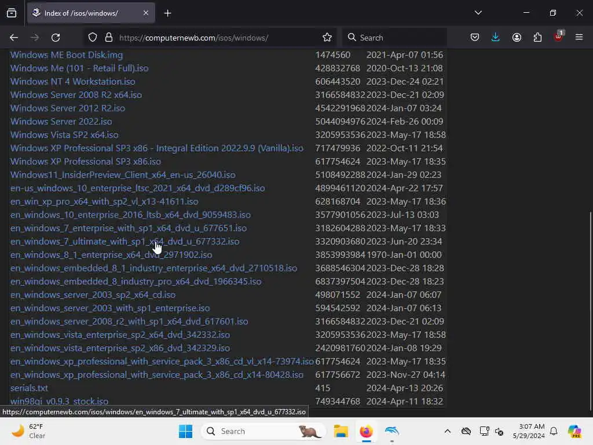The image size is (593, 445).
Task: Open Windows11_InsiderPreview_Client_x64 iso link
Action: 123,175
